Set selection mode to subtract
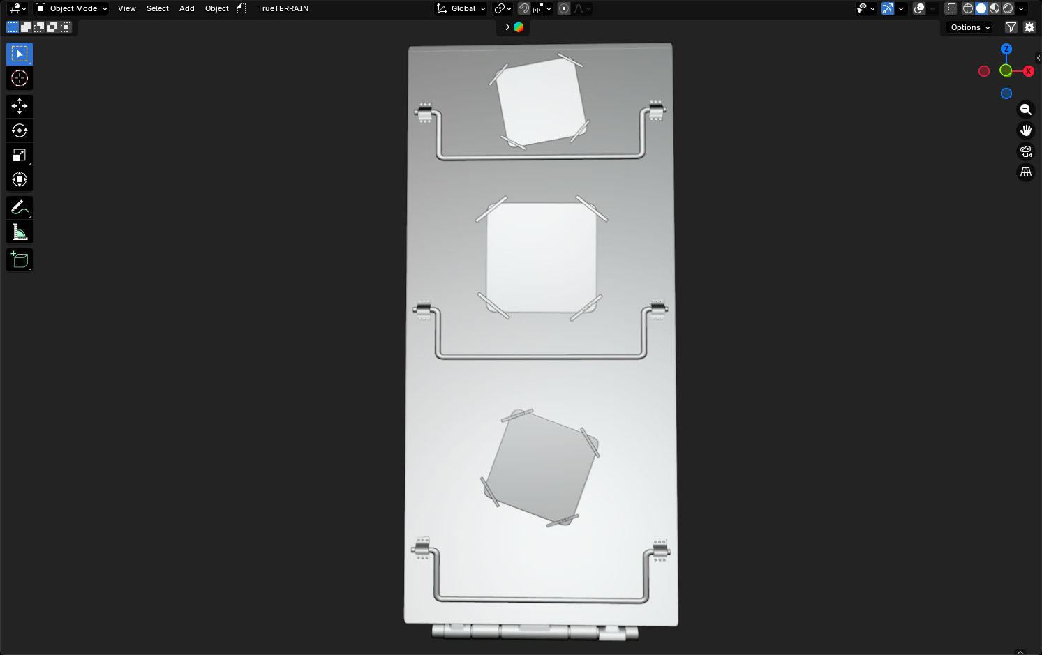The height and width of the screenshot is (655, 1042). [x=39, y=27]
